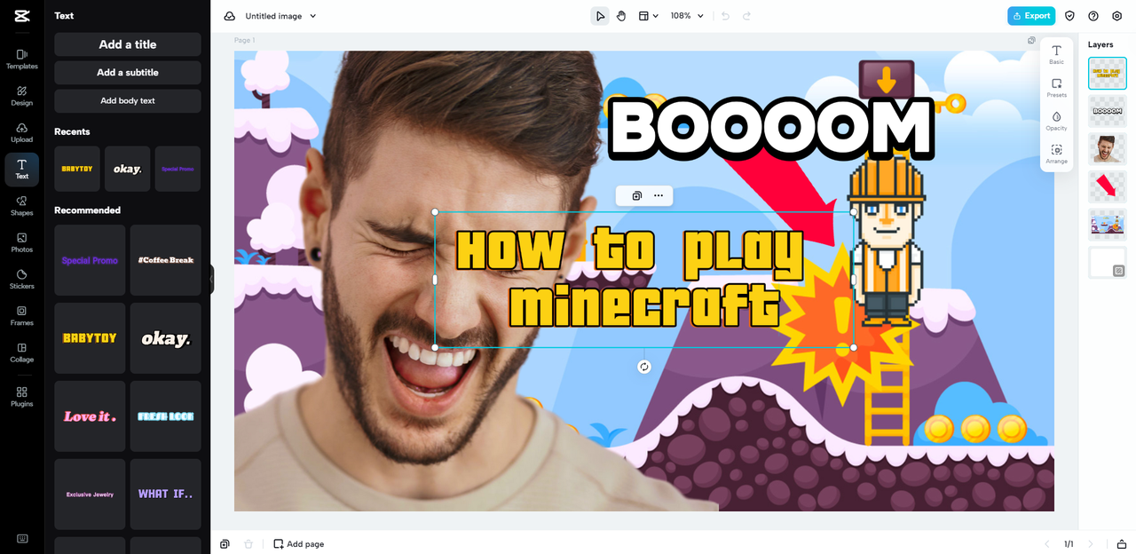Viewport: 1136px width, 554px height.
Task: Select the pointer selection tool
Action: pos(600,16)
